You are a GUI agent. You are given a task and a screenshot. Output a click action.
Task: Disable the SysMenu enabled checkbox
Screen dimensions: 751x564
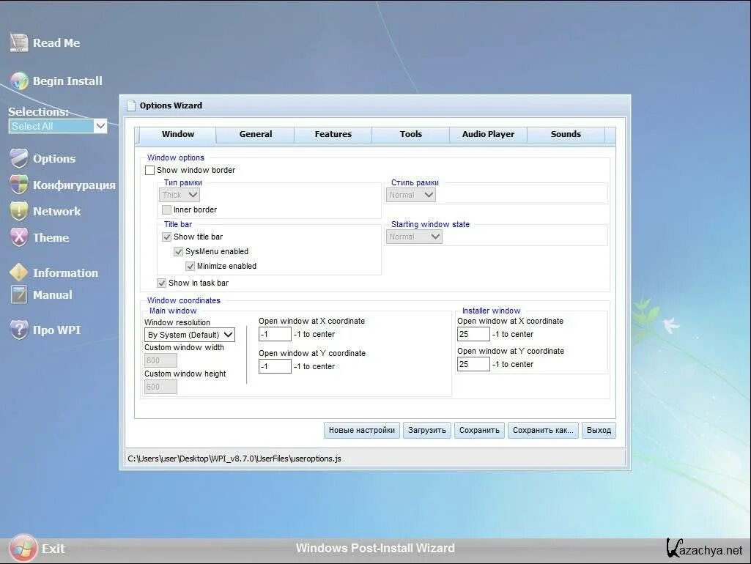point(178,251)
